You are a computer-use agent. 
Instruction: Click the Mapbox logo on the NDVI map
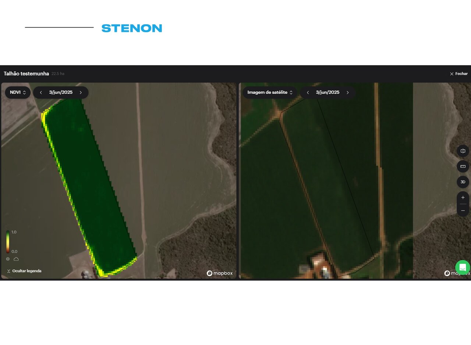[220, 273]
